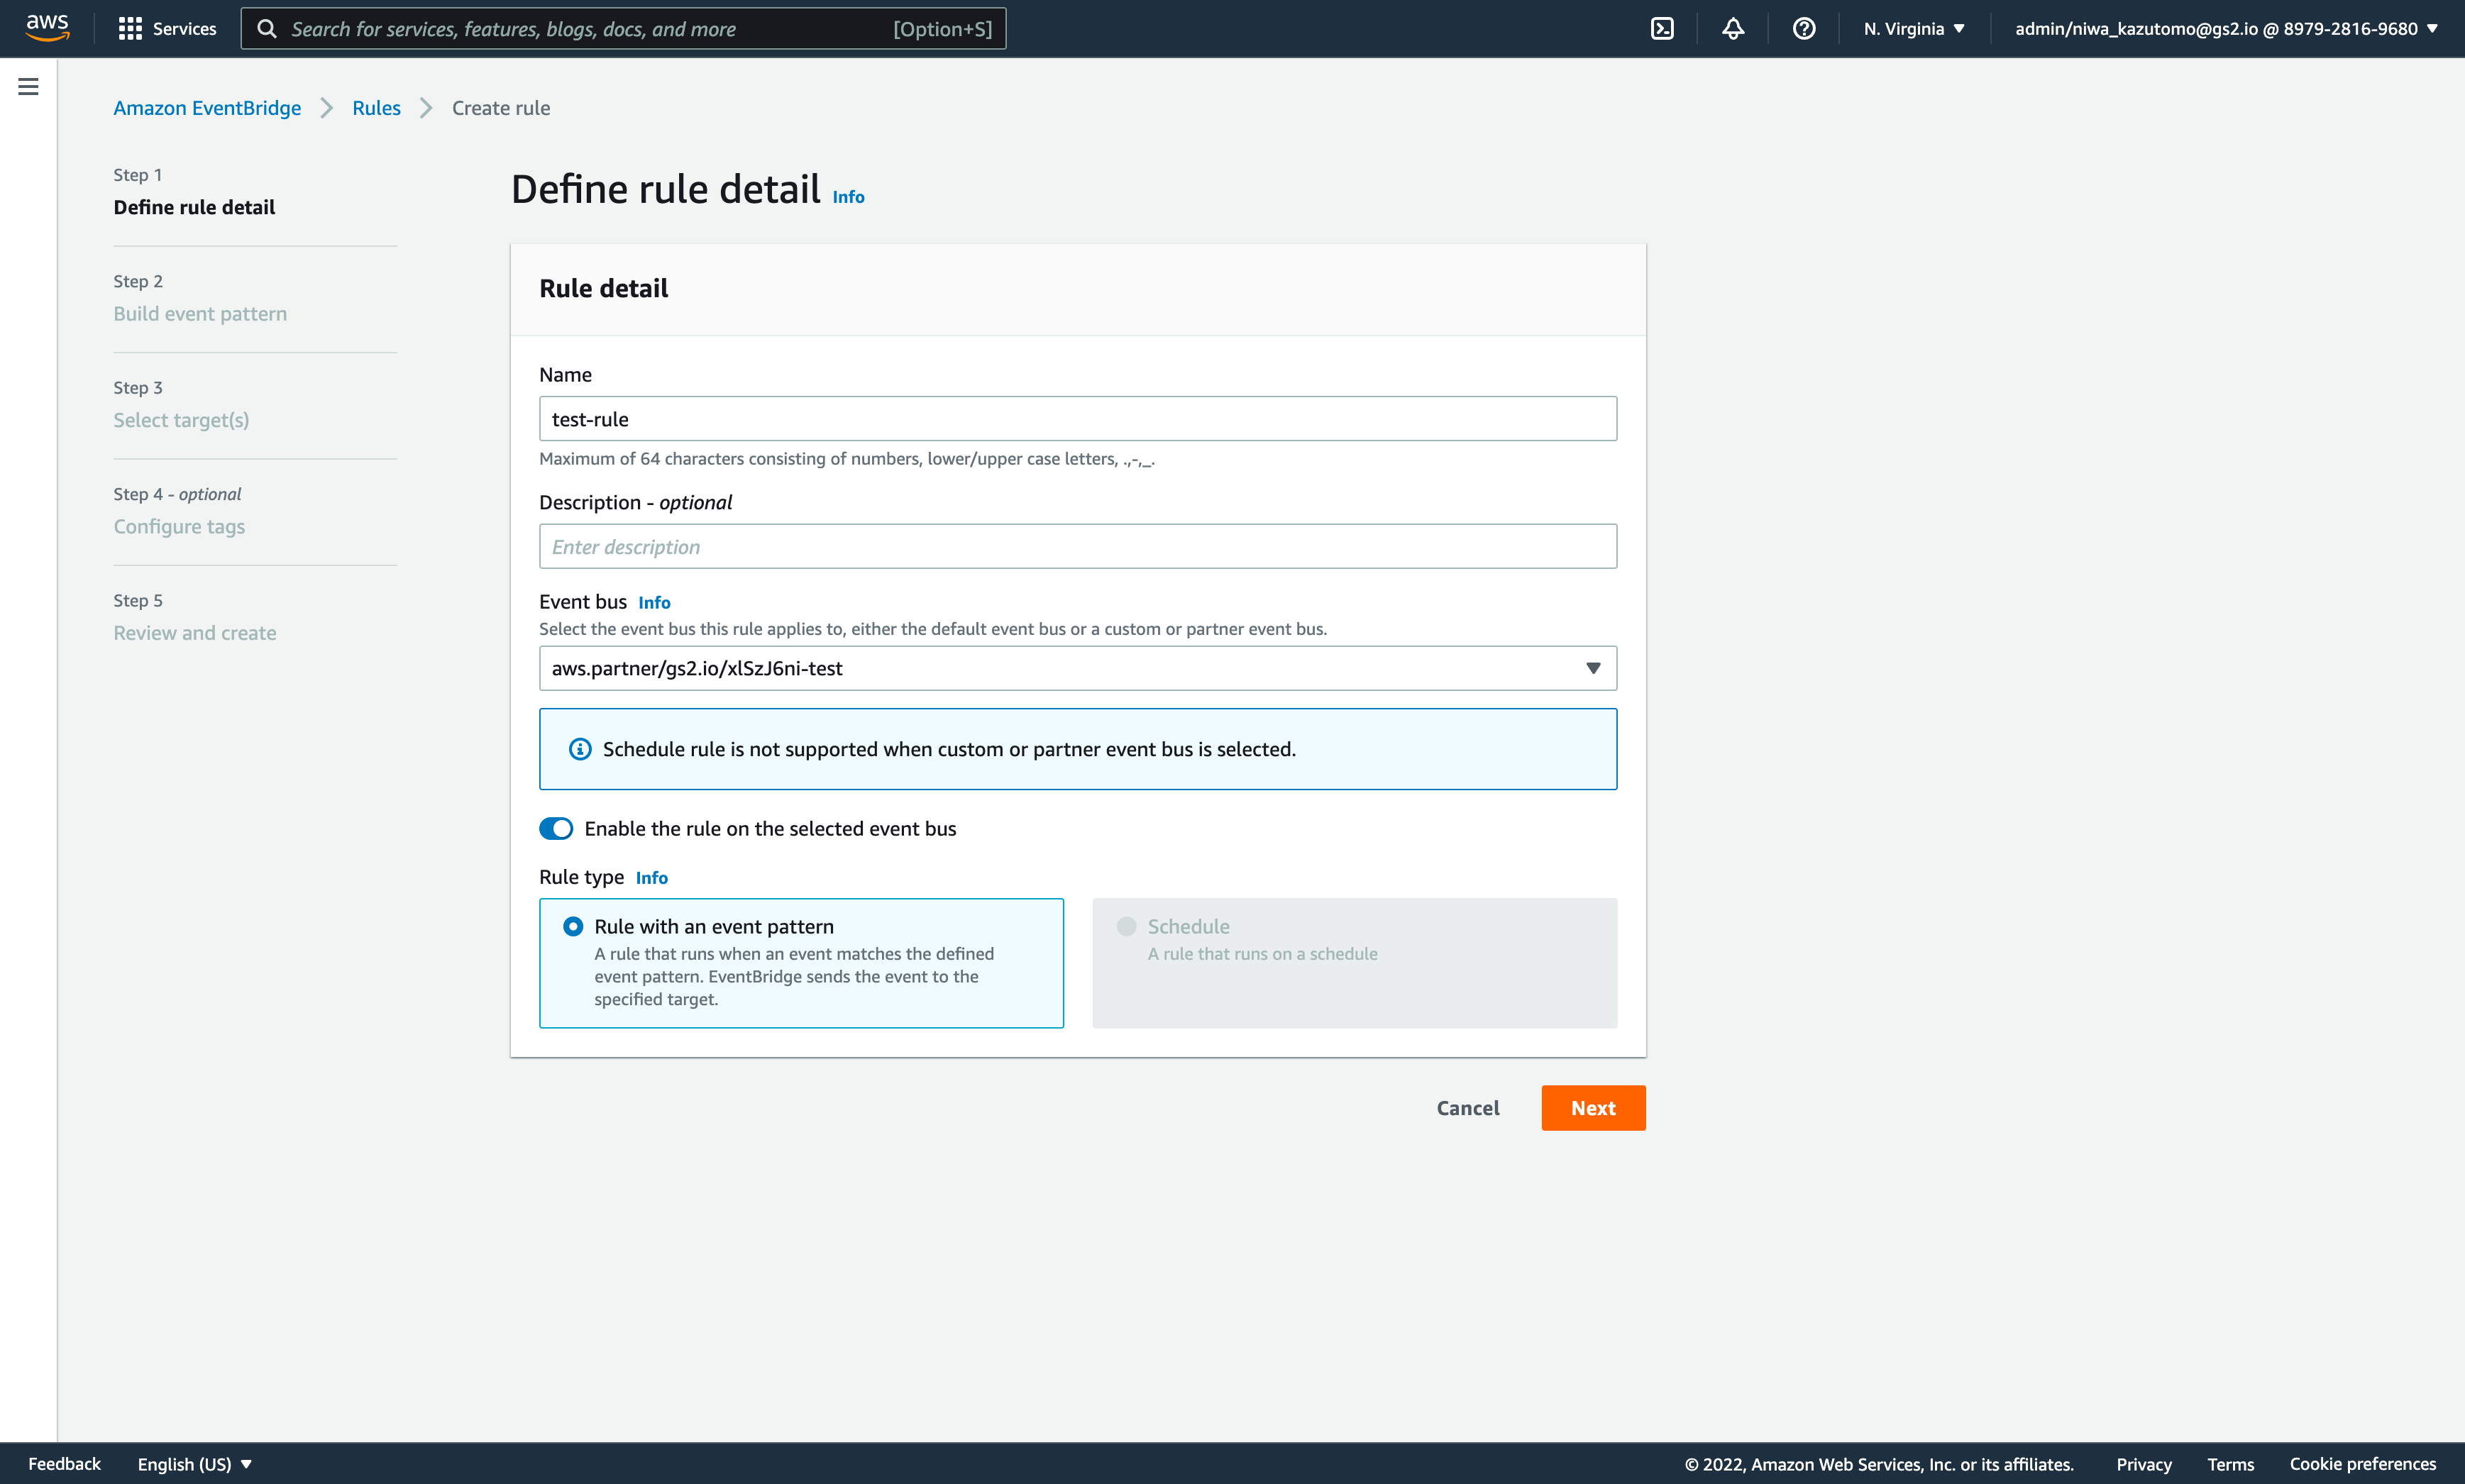
Task: Open the admin account menu
Action: coord(2227,29)
